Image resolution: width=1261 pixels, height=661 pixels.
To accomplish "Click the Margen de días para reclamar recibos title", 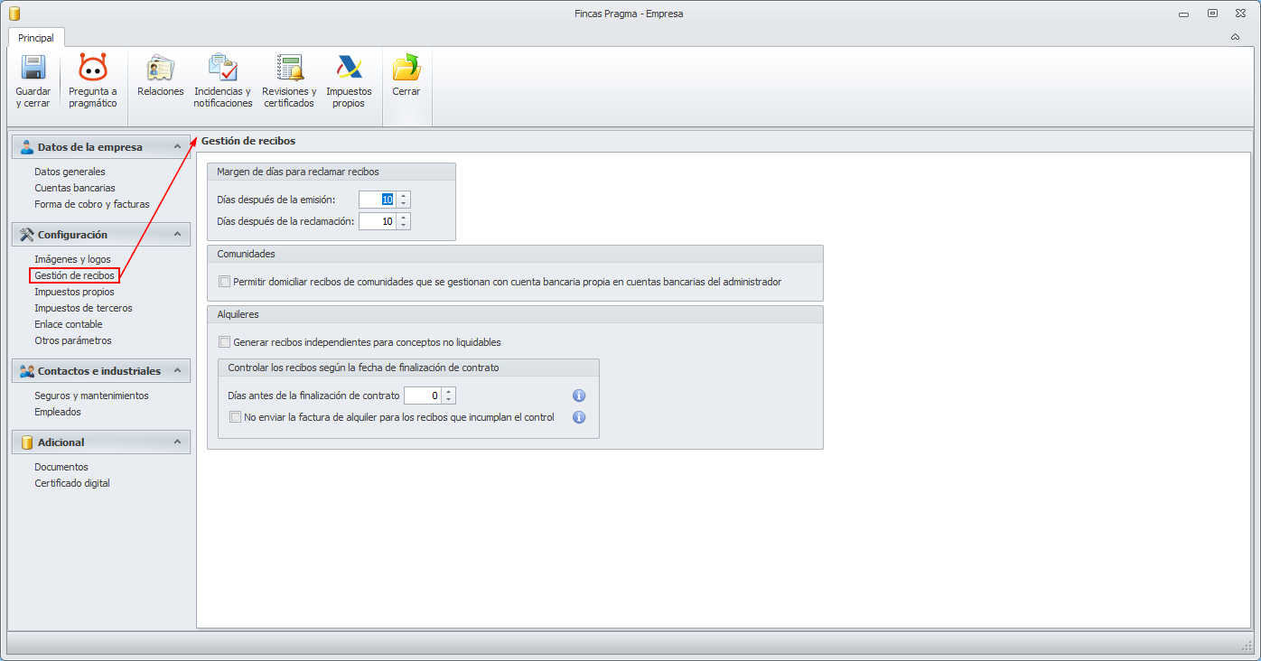I will [x=298, y=172].
